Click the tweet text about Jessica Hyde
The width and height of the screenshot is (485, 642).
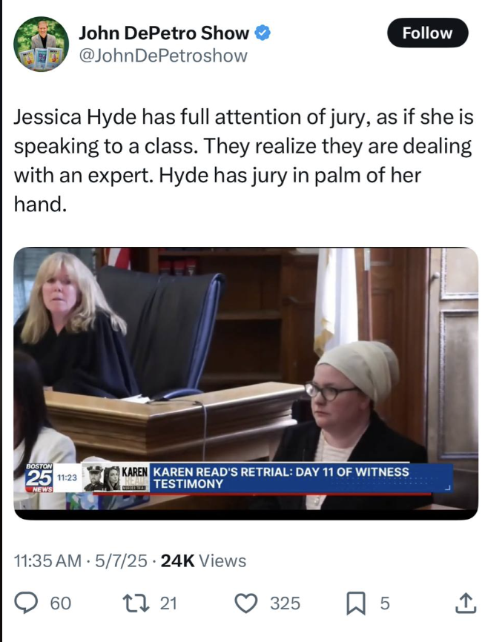click(x=243, y=160)
